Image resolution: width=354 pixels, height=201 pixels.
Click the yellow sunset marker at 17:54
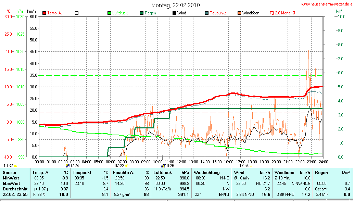pyautogui.click(x=251, y=166)
